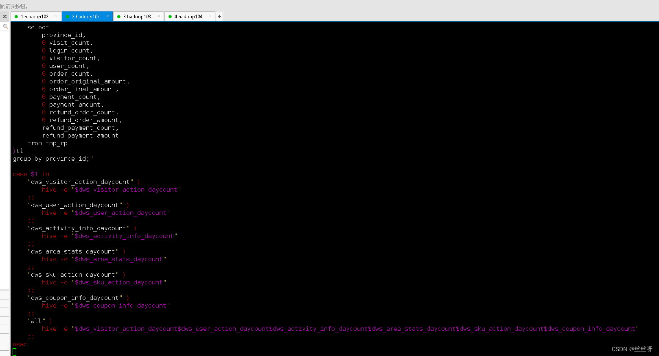Select the '2 hadoop102' tab

(86, 17)
